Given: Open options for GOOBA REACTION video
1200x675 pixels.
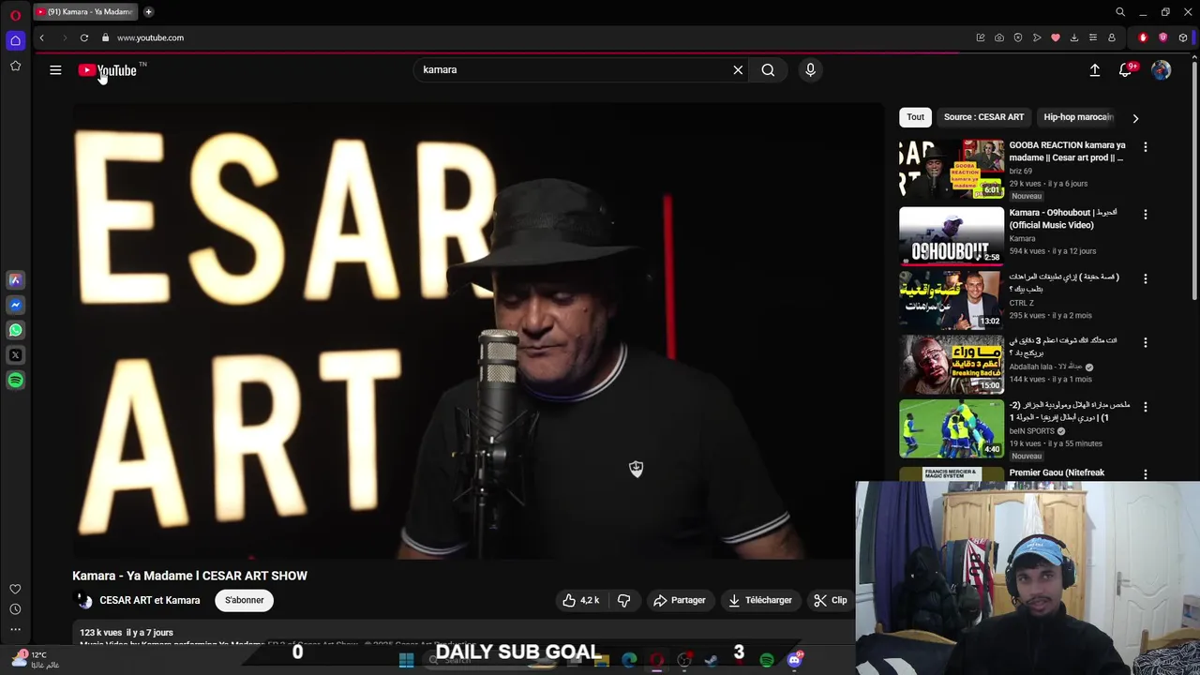Looking at the screenshot, I should click(1145, 147).
